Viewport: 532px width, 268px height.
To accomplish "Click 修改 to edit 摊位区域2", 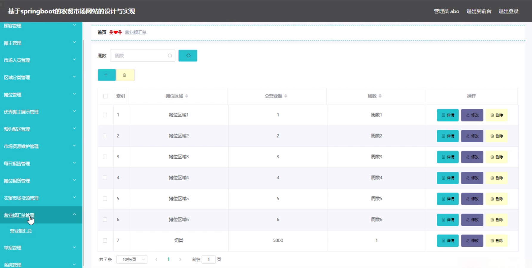I will pos(472,136).
